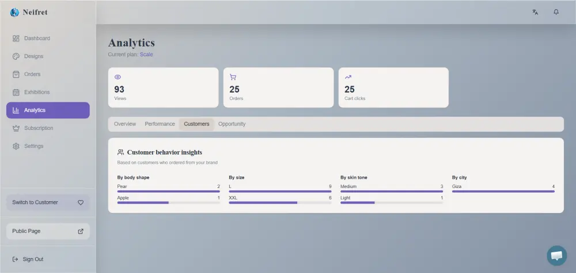576x273 pixels.
Task: Click the heart icon beside Switch to Customer
Action: click(x=81, y=203)
